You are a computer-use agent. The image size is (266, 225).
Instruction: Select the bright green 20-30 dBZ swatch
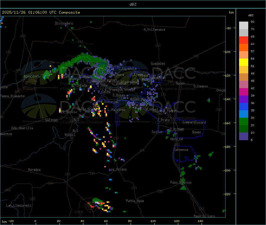click(x=244, y=121)
